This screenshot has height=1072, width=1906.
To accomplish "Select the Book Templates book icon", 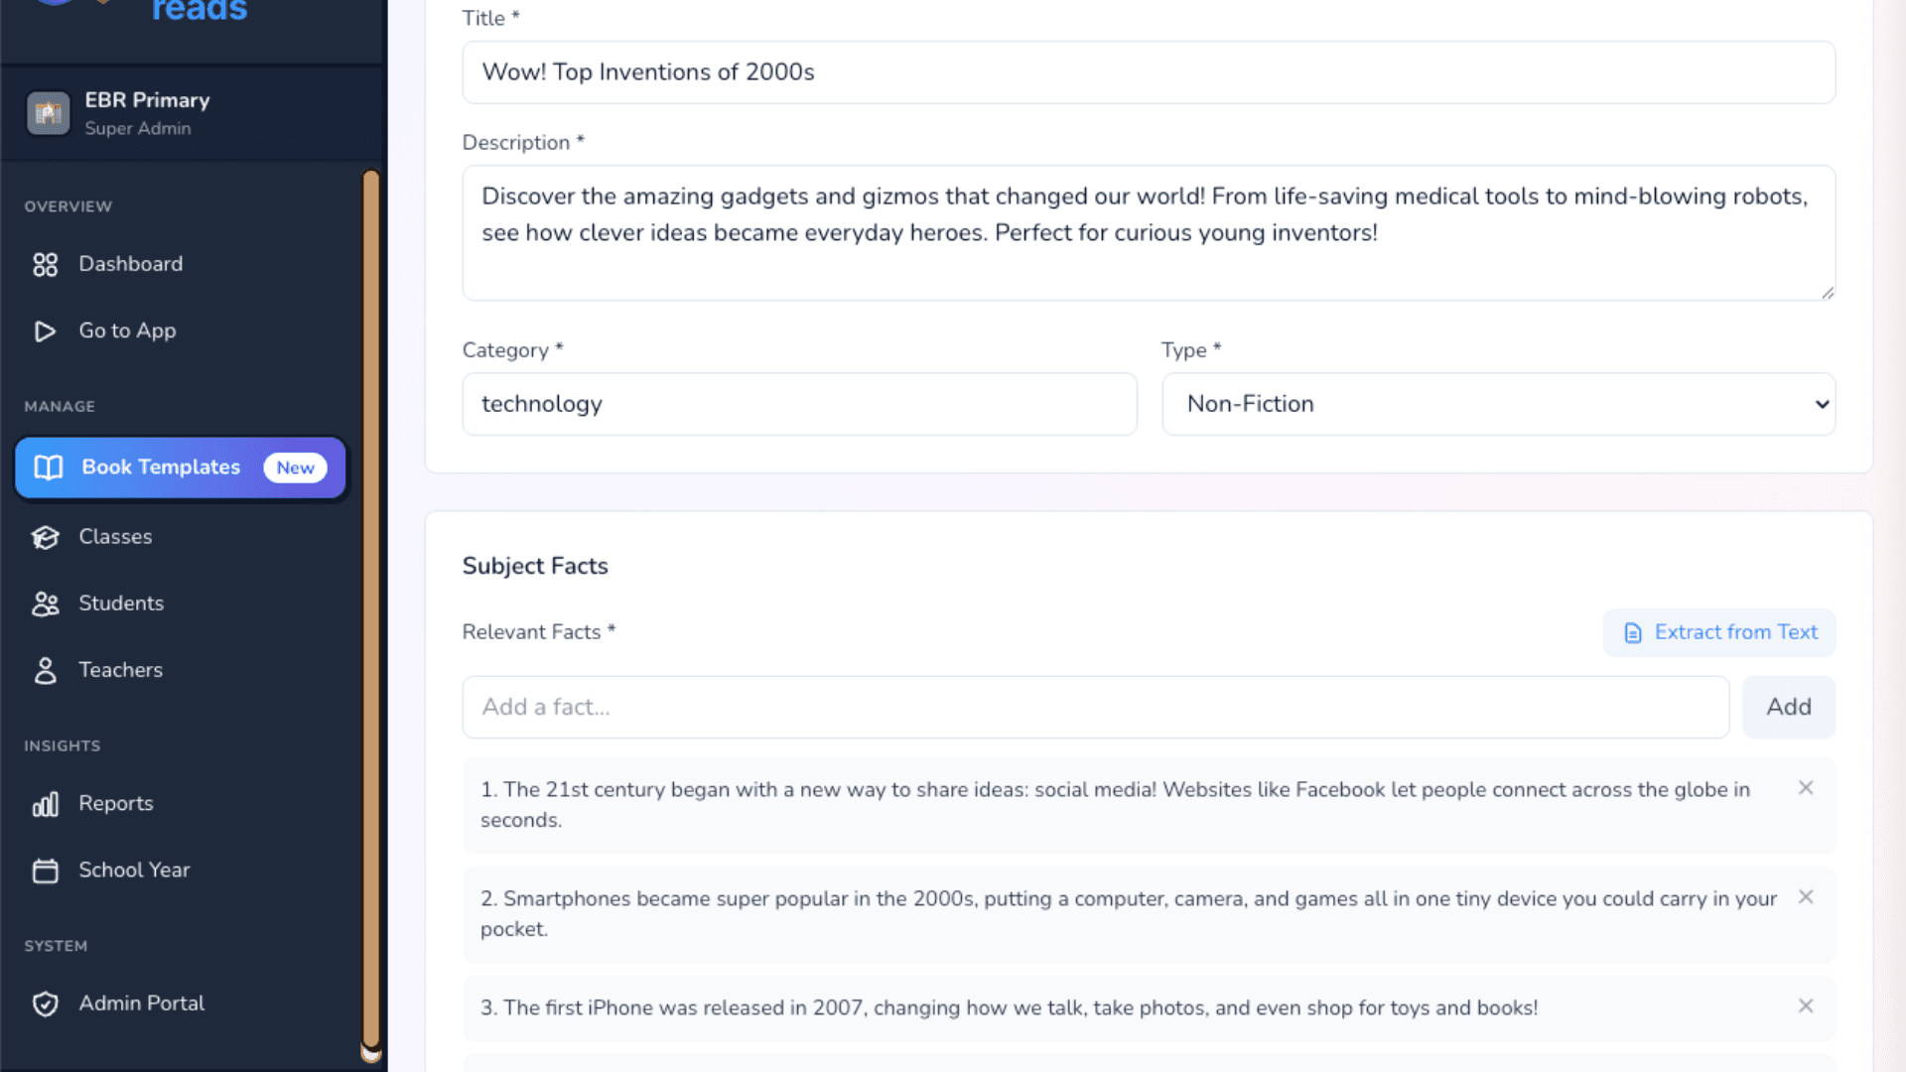I will click(x=47, y=468).
